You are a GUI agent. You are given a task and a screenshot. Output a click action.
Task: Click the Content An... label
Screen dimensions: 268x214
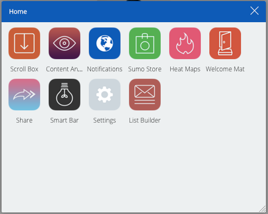click(x=64, y=69)
